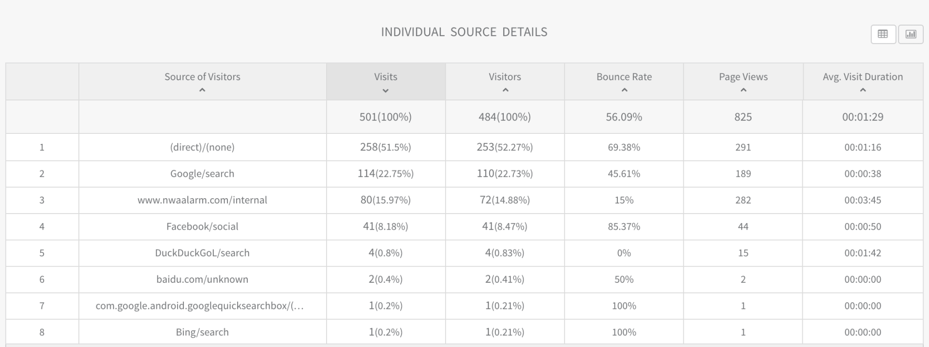Click www.nwaalarm.com/internal source
The image size is (929, 347).
(x=202, y=200)
